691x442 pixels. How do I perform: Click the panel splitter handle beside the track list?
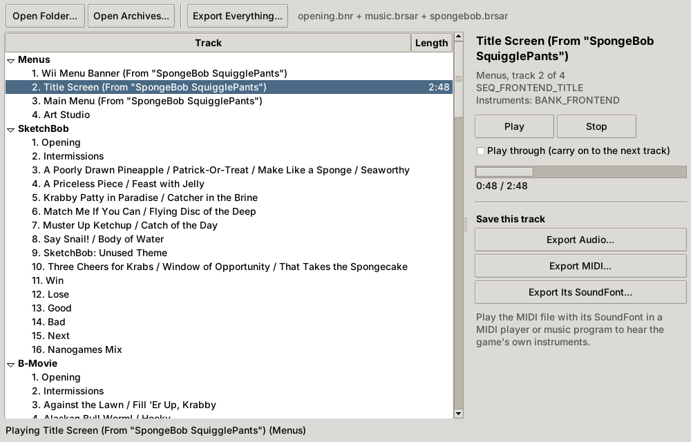466,224
